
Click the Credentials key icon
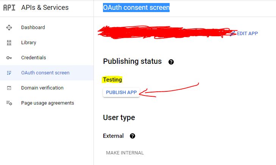pos(9,58)
